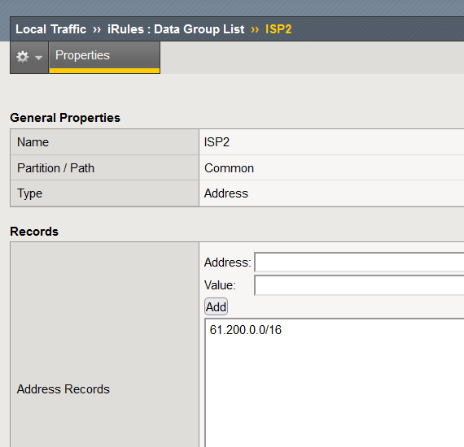Screen dimensions: 464x447
Task: Click the Add button
Action: [x=216, y=306]
